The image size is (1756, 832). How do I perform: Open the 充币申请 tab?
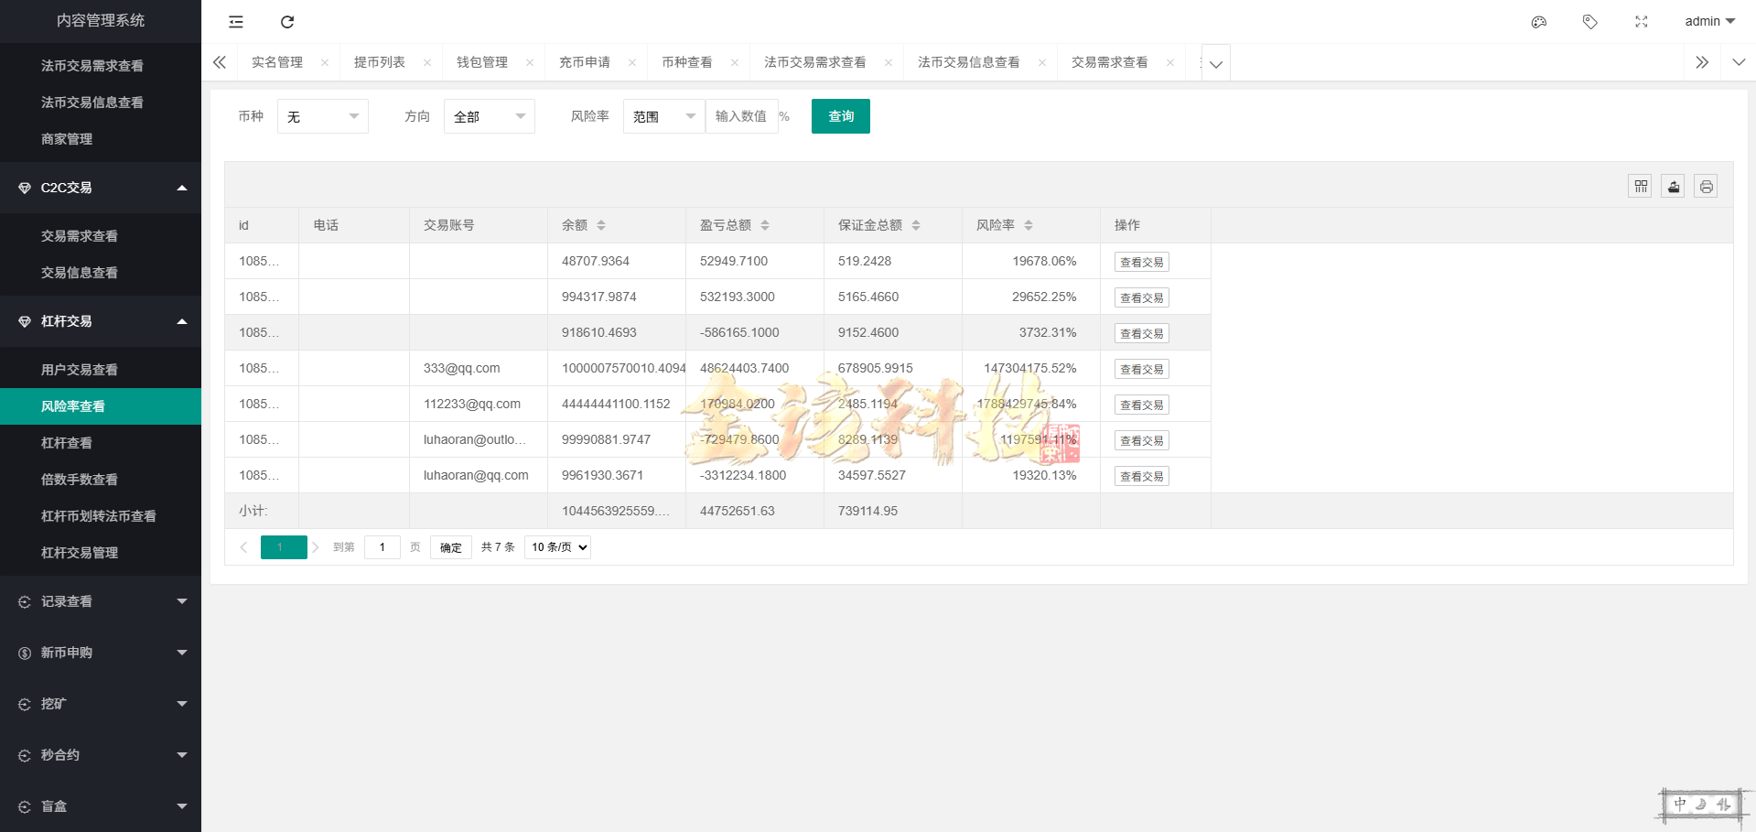click(x=587, y=62)
